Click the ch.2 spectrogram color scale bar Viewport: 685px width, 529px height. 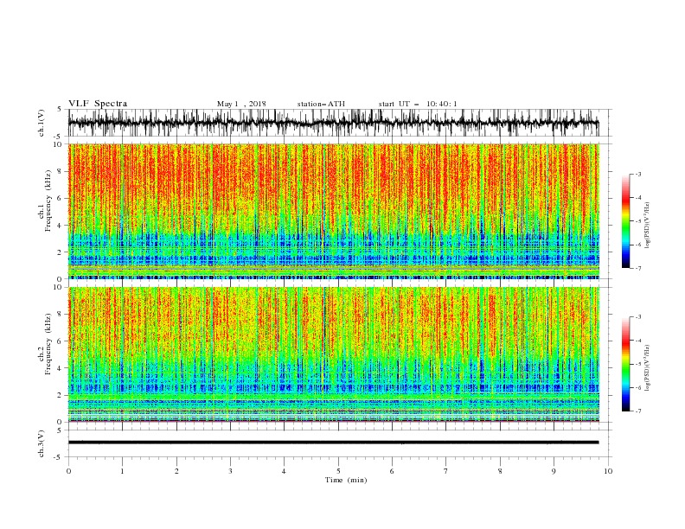coord(625,364)
